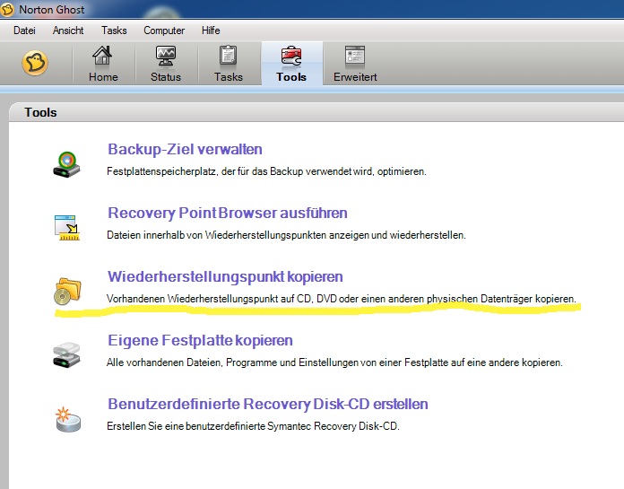
Task: Click the Wiederherstellungspunkt kopieren folder icon
Action: pos(67,291)
